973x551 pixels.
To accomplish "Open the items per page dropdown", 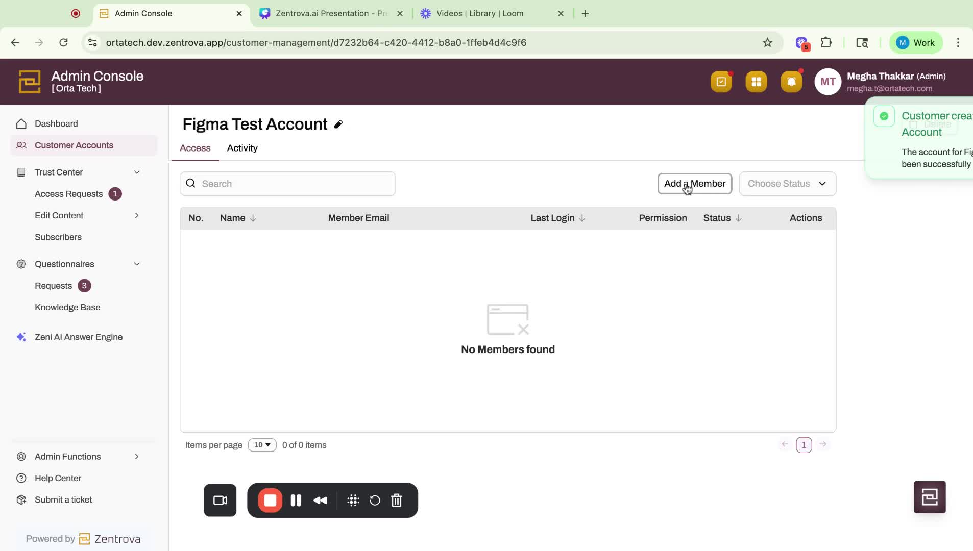I will pyautogui.click(x=262, y=445).
